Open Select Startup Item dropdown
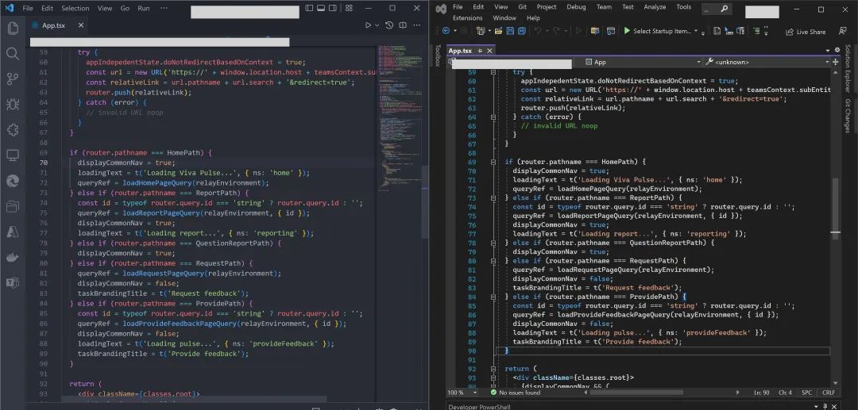This screenshot has width=858, height=410. click(x=696, y=32)
